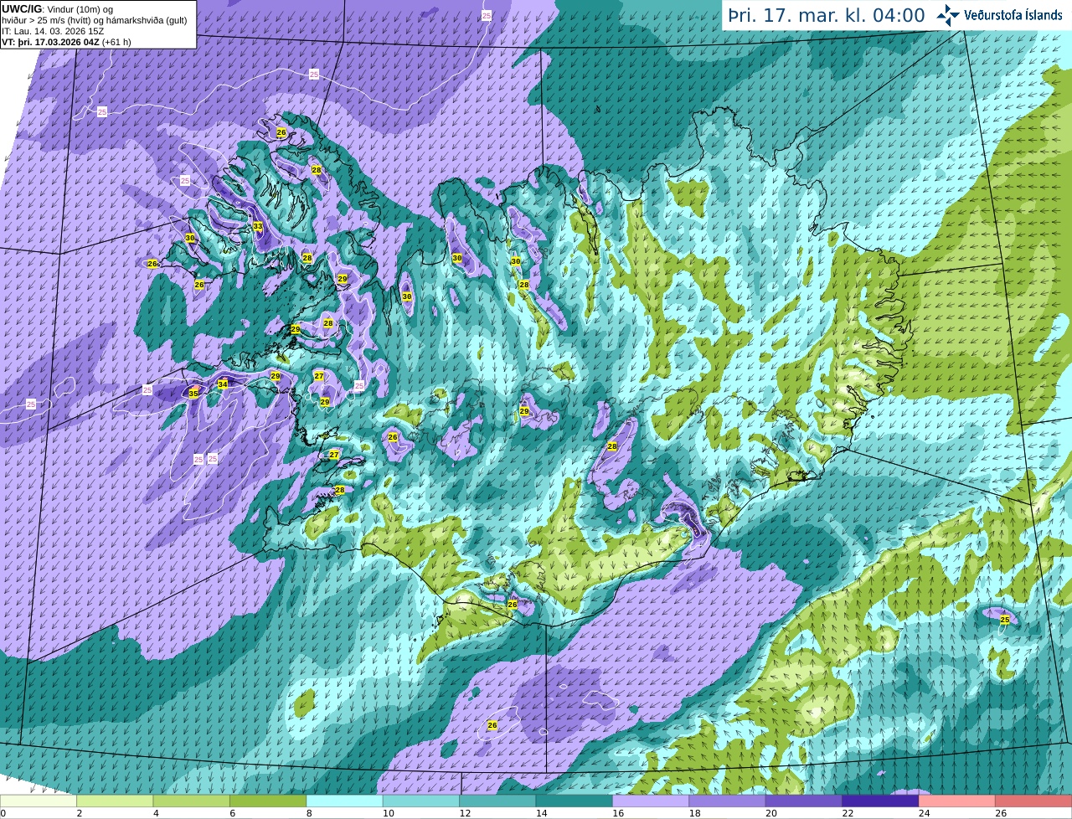Image resolution: width=1072 pixels, height=819 pixels.
Task: Pick the medium purple 18–20 m/s legend swatch
Action: coord(727,801)
